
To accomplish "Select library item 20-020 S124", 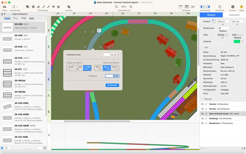I will pos(23,27).
